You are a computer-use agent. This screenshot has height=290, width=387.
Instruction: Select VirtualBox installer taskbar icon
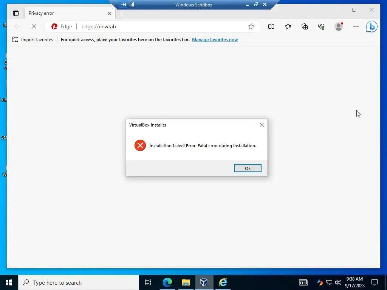pyautogui.click(x=204, y=282)
